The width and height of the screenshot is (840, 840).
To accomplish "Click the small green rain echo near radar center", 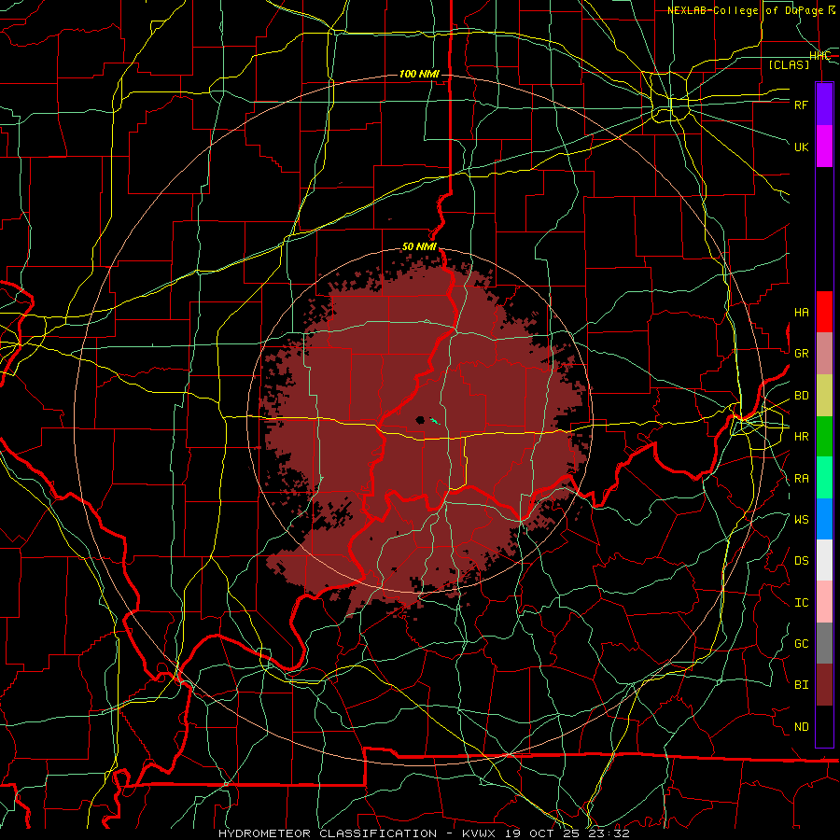I will (x=434, y=422).
